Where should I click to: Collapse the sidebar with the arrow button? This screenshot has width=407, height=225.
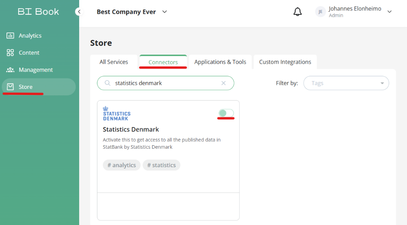tap(79, 12)
